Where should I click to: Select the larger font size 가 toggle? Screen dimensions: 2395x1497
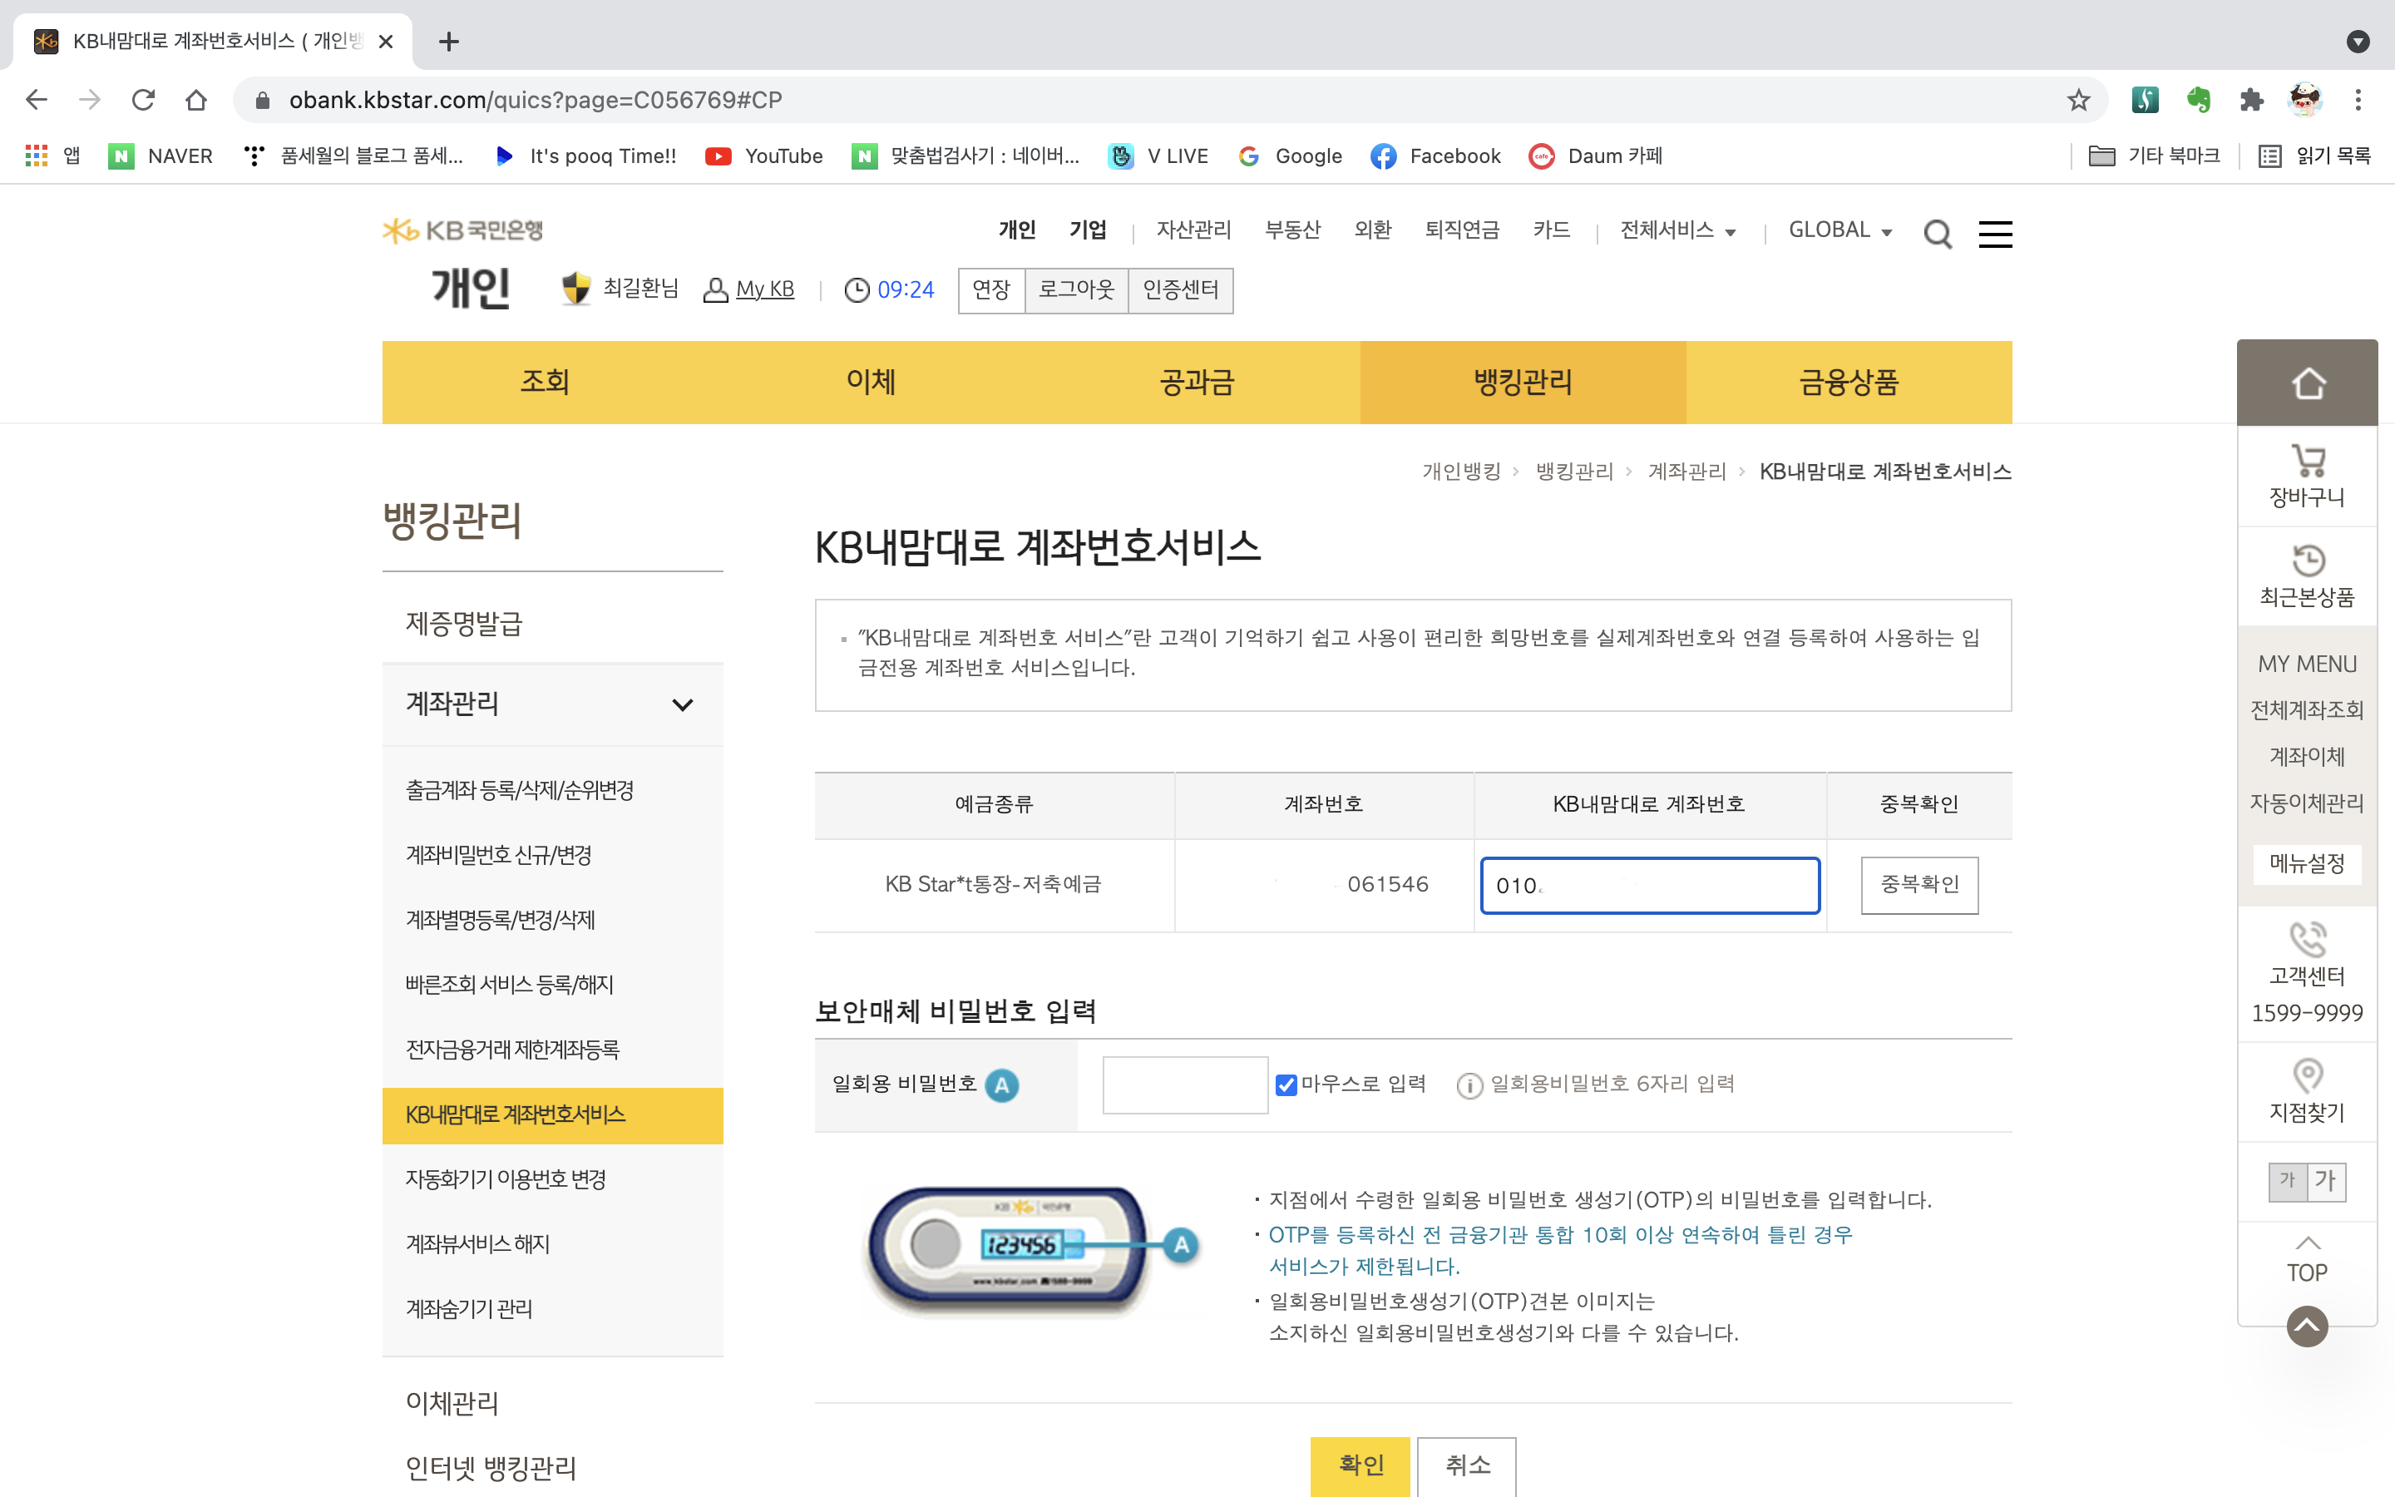pyautogui.click(x=2326, y=1180)
